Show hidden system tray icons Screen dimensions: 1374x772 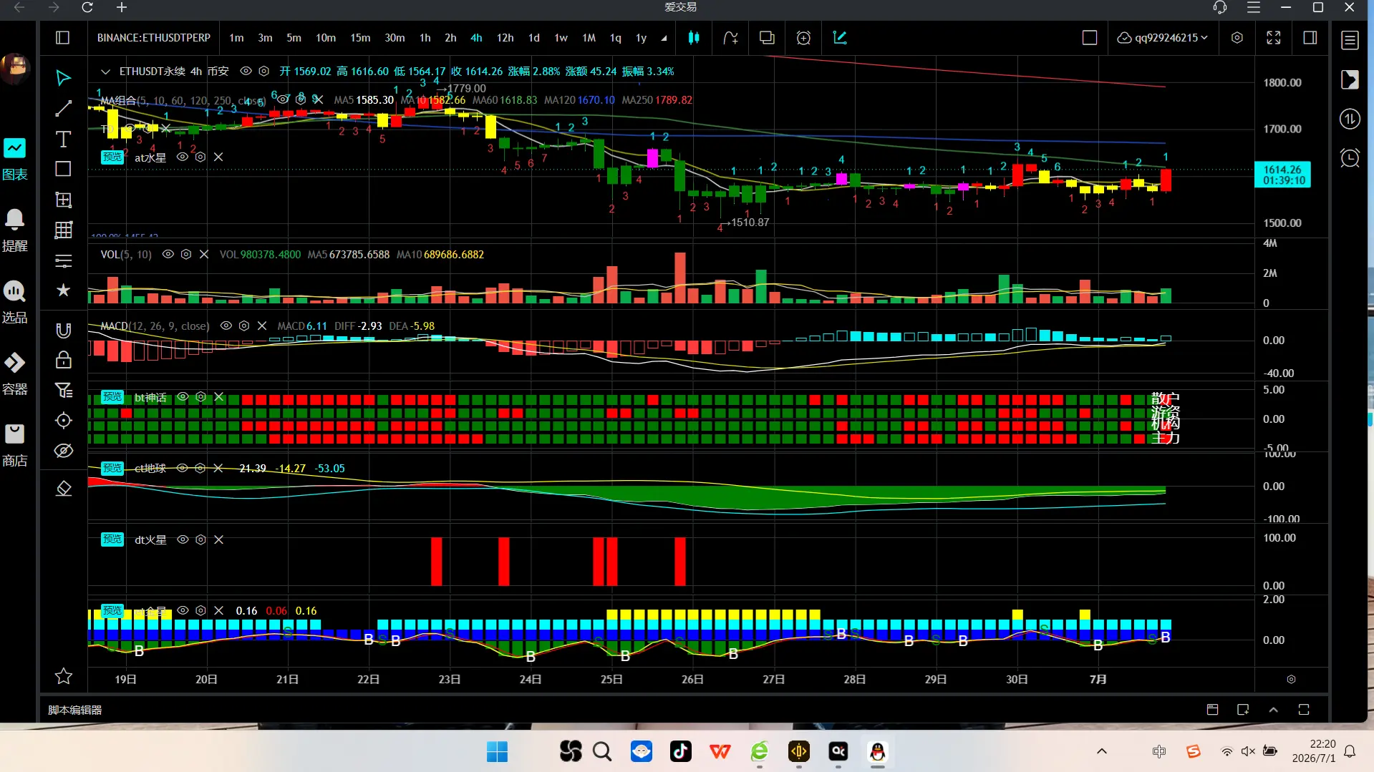coord(1102,751)
